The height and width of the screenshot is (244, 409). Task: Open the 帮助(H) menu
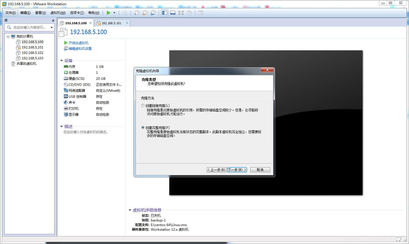point(94,13)
